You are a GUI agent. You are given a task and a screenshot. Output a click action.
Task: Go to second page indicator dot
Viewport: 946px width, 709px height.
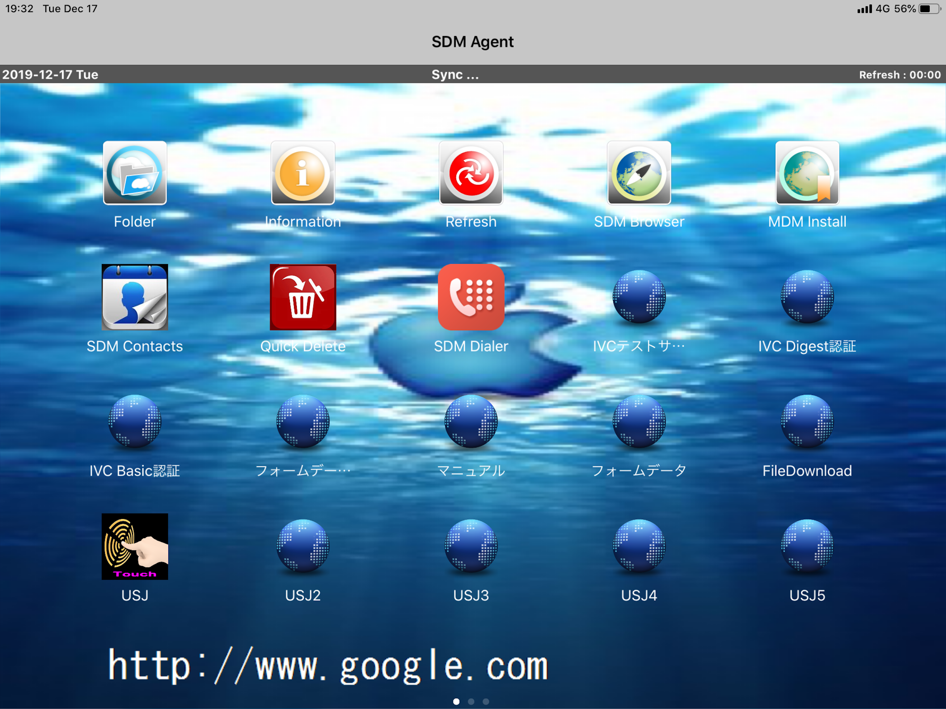click(471, 701)
